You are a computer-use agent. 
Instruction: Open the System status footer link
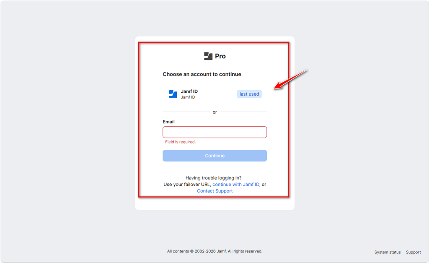(x=388, y=252)
